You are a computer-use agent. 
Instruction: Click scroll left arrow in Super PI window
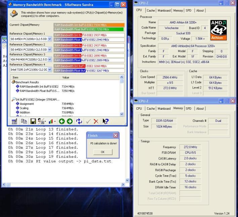pyautogui.click(x=4, y=184)
